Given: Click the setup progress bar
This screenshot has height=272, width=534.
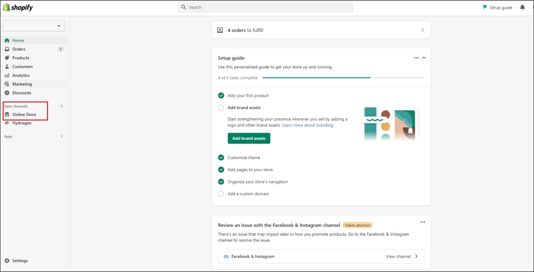Looking at the screenshot, I should 343,78.
